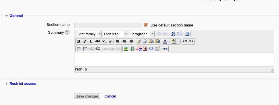This screenshot has width=279, height=105.
Task: Open the Font family dropdown
Action: [89, 34]
